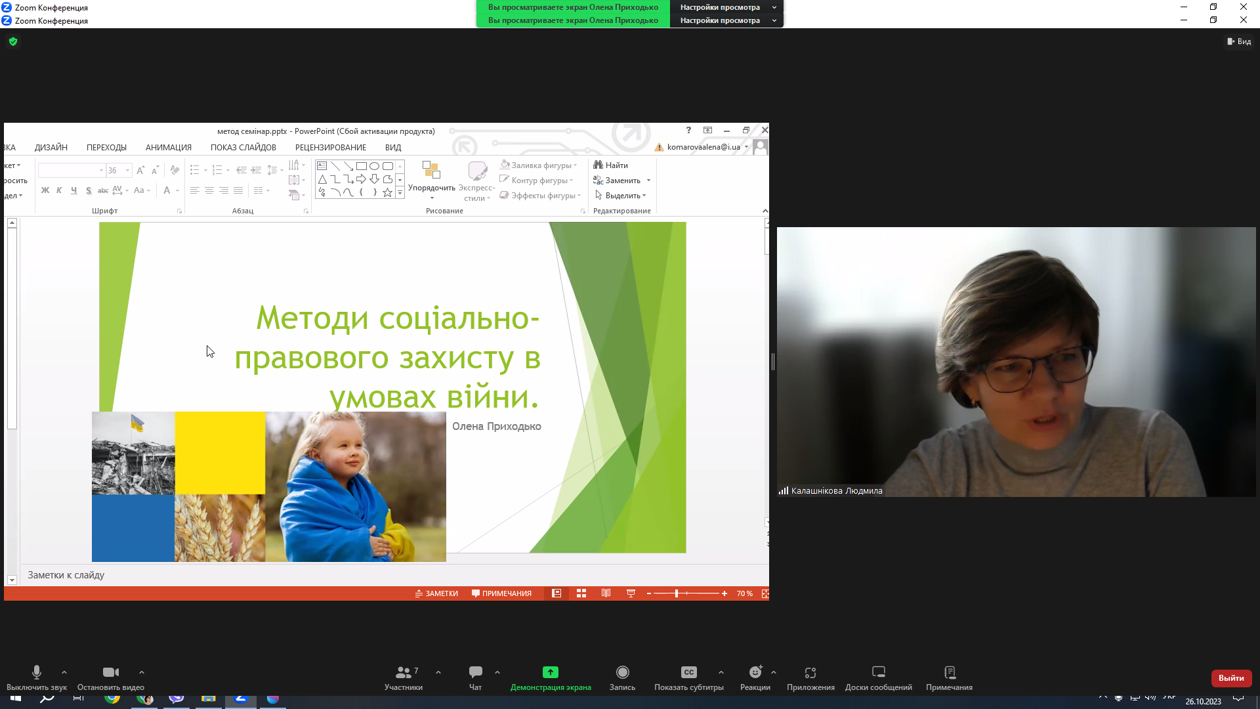The width and height of the screenshot is (1260, 709).
Task: Select the text box shape in gallery
Action: (322, 166)
